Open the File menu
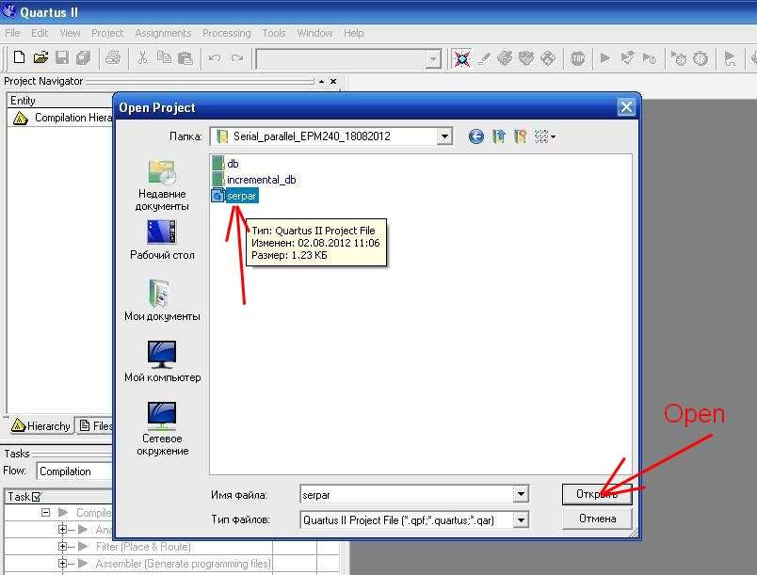This screenshot has height=575, width=757. [12, 33]
